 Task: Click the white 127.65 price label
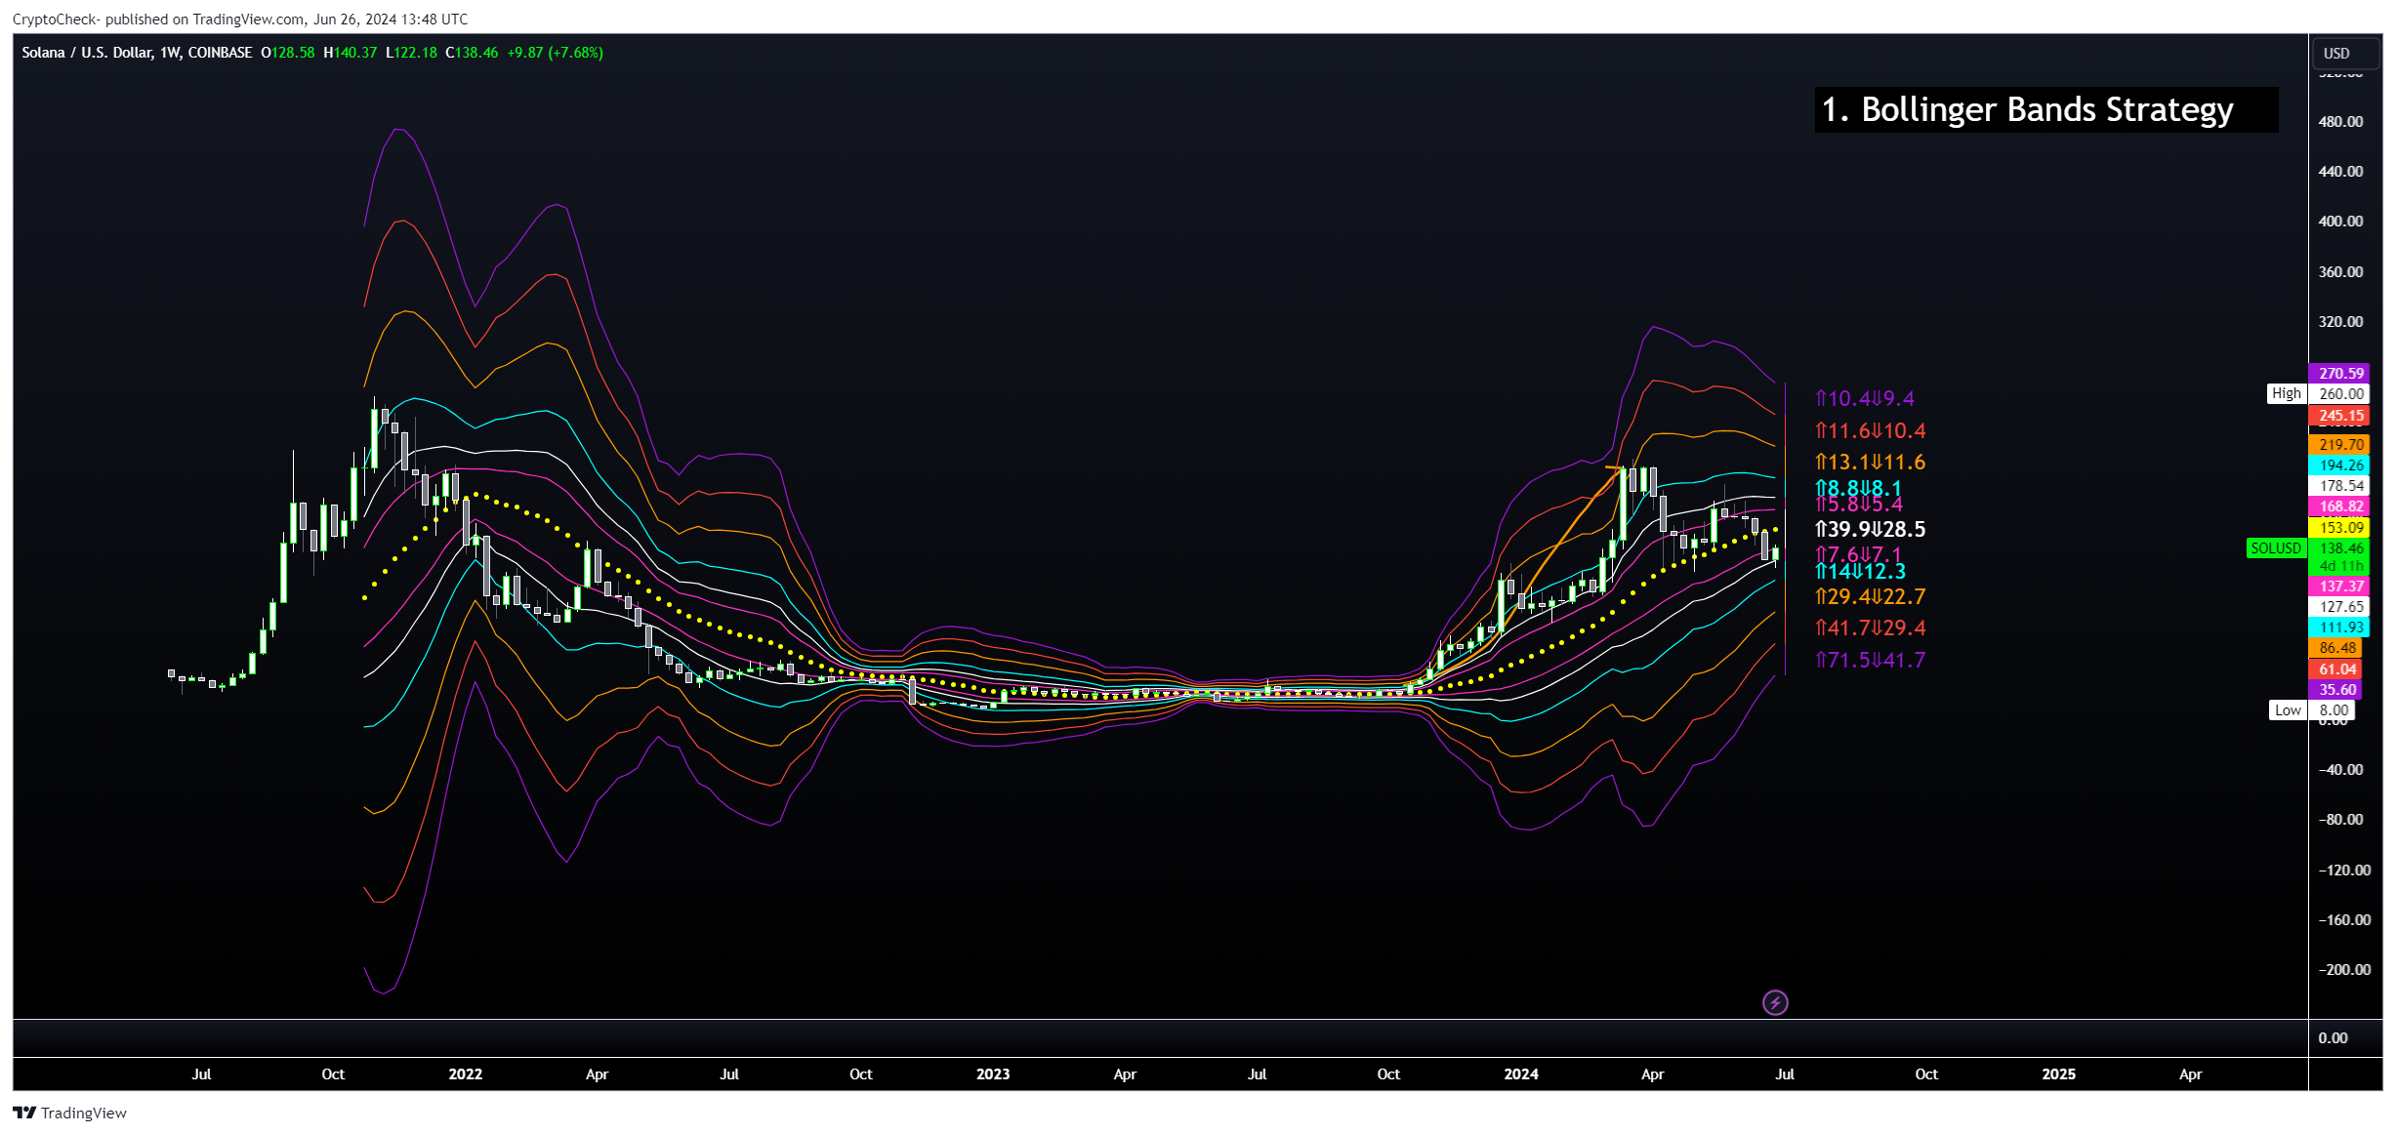point(2340,607)
